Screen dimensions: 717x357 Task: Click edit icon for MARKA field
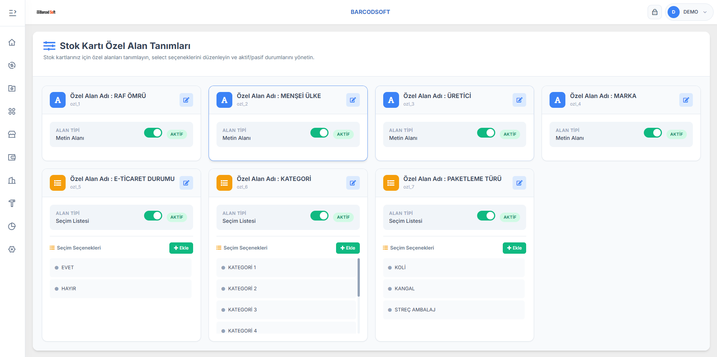point(686,100)
